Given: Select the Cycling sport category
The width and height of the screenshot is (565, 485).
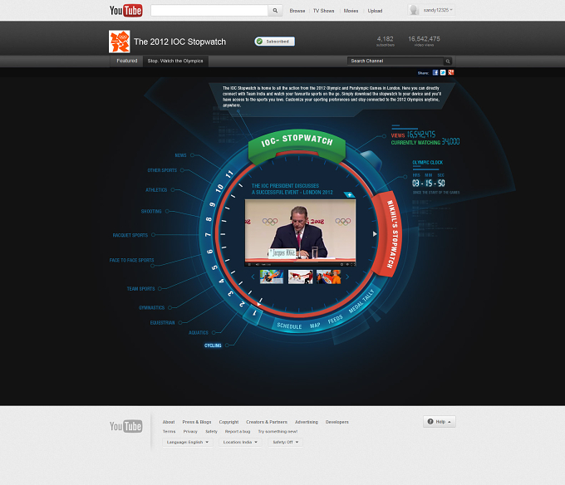Looking at the screenshot, I should (x=213, y=345).
